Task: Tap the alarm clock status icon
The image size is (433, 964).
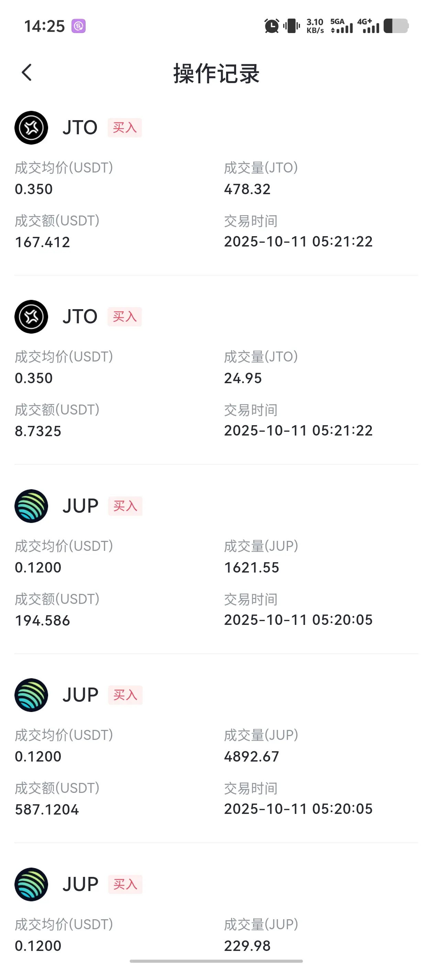Action: click(x=271, y=26)
